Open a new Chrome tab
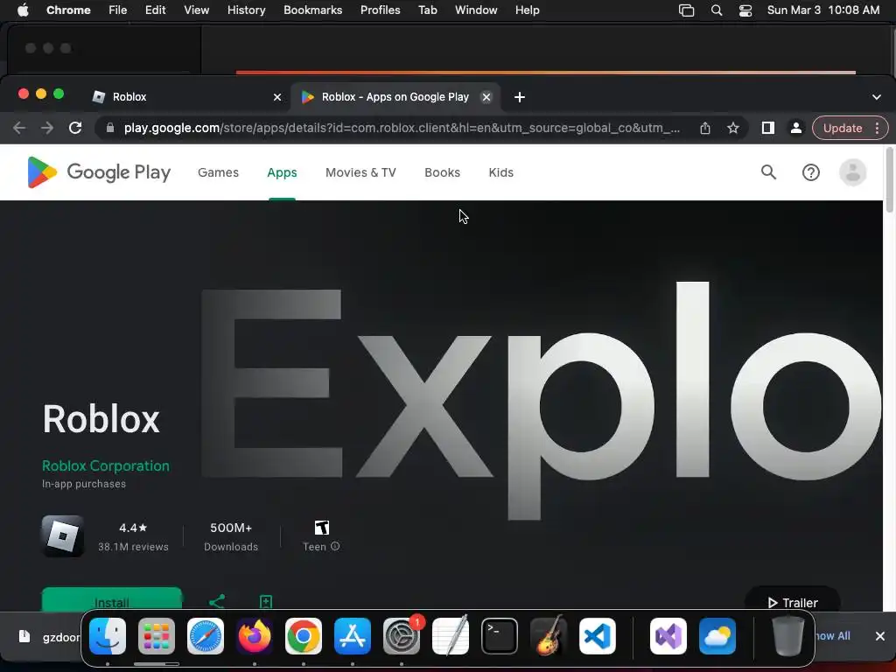896x672 pixels. [x=520, y=97]
